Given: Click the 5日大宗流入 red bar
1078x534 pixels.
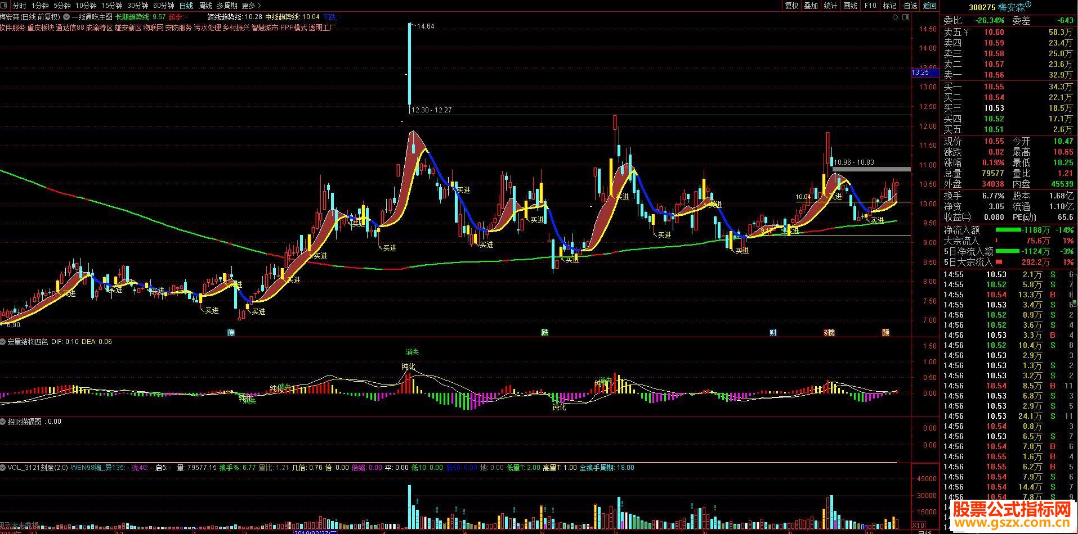Looking at the screenshot, I should pos(999,262).
